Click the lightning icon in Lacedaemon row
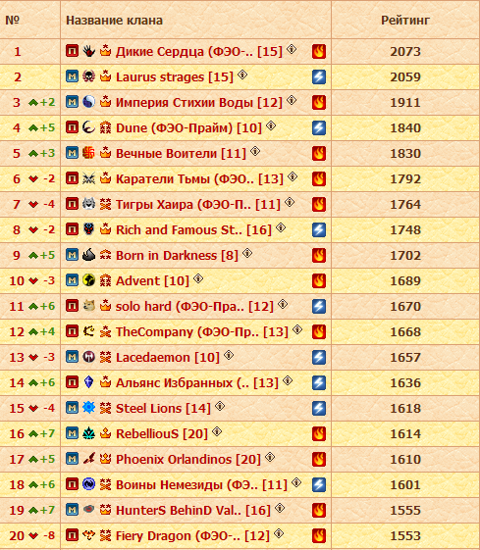Viewport: 480px width, 550px height. (319, 358)
